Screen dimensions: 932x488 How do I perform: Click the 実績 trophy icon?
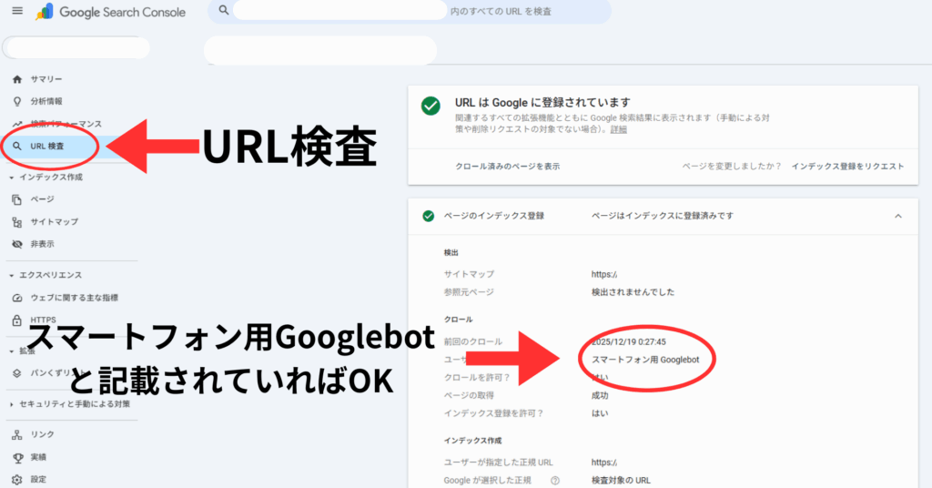coord(17,458)
